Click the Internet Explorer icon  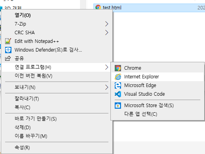tap(118, 77)
